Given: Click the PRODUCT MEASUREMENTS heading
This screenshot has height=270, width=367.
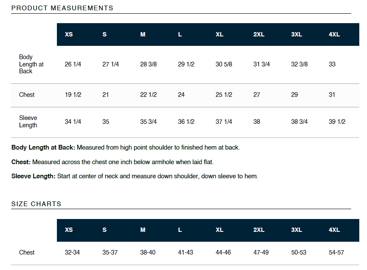Looking at the screenshot, I should [x=62, y=8].
